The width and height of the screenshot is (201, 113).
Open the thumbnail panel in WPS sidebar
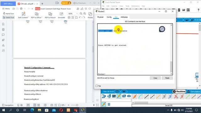click(3, 30)
